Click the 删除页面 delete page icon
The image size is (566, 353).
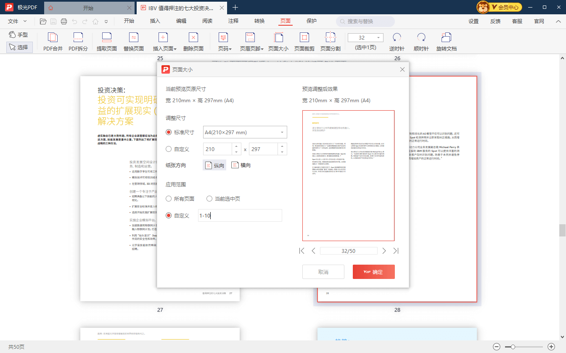click(x=193, y=38)
